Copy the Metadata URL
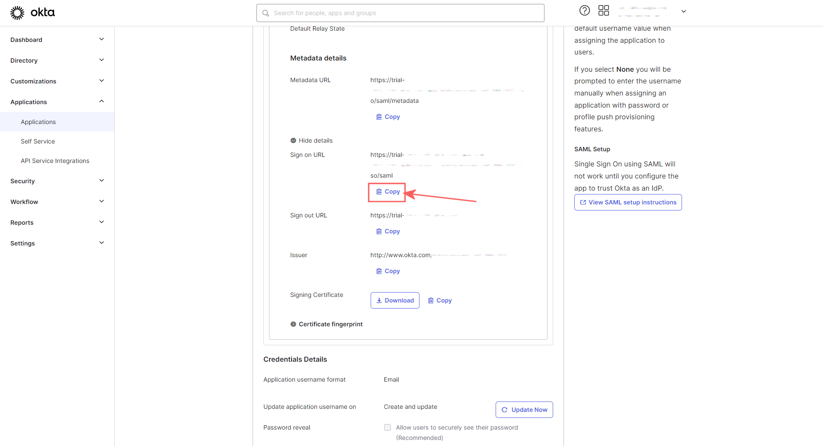This screenshot has width=823, height=446. point(388,117)
